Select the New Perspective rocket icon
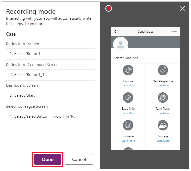The height and width of the screenshot is (171, 191). coord(163,70)
